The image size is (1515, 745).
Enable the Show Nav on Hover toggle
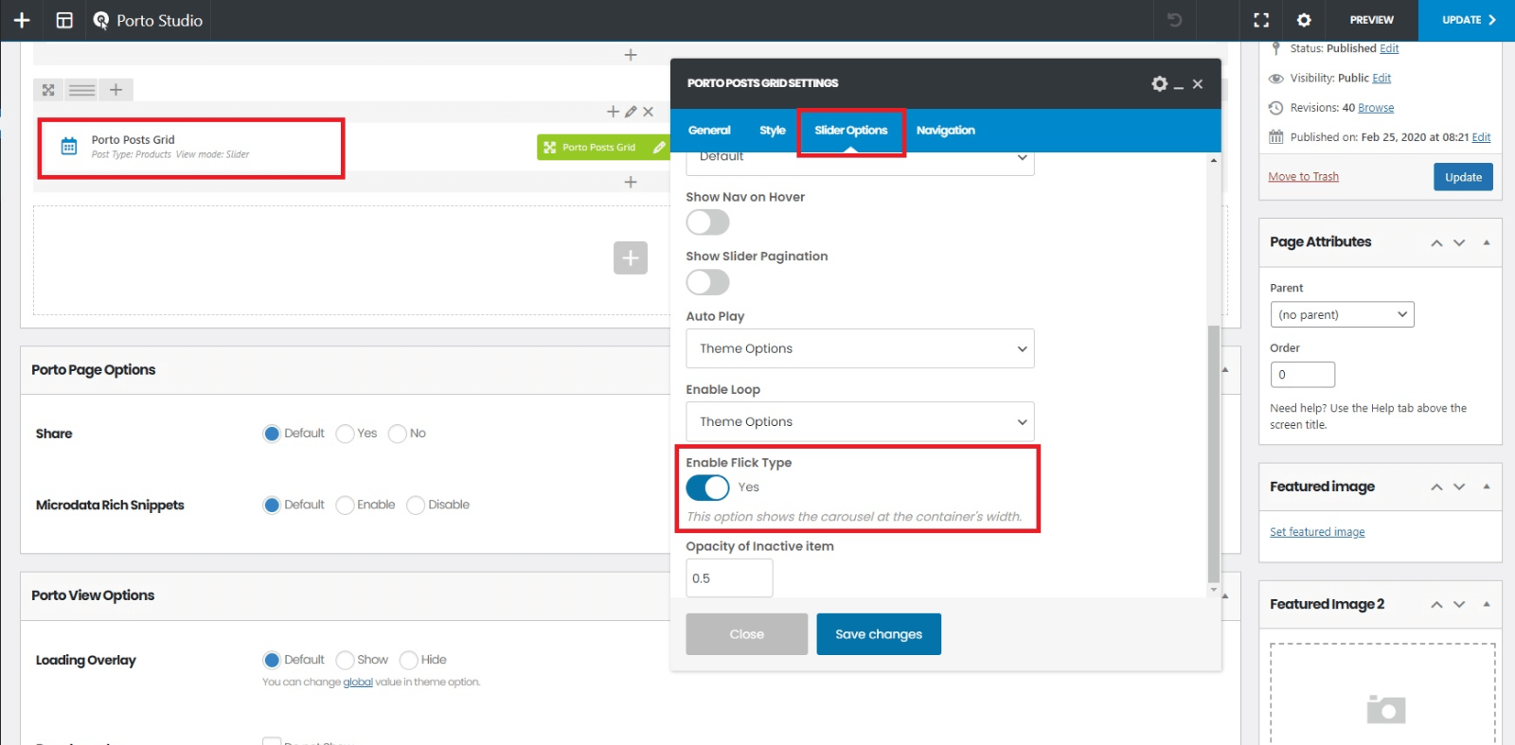tap(707, 222)
